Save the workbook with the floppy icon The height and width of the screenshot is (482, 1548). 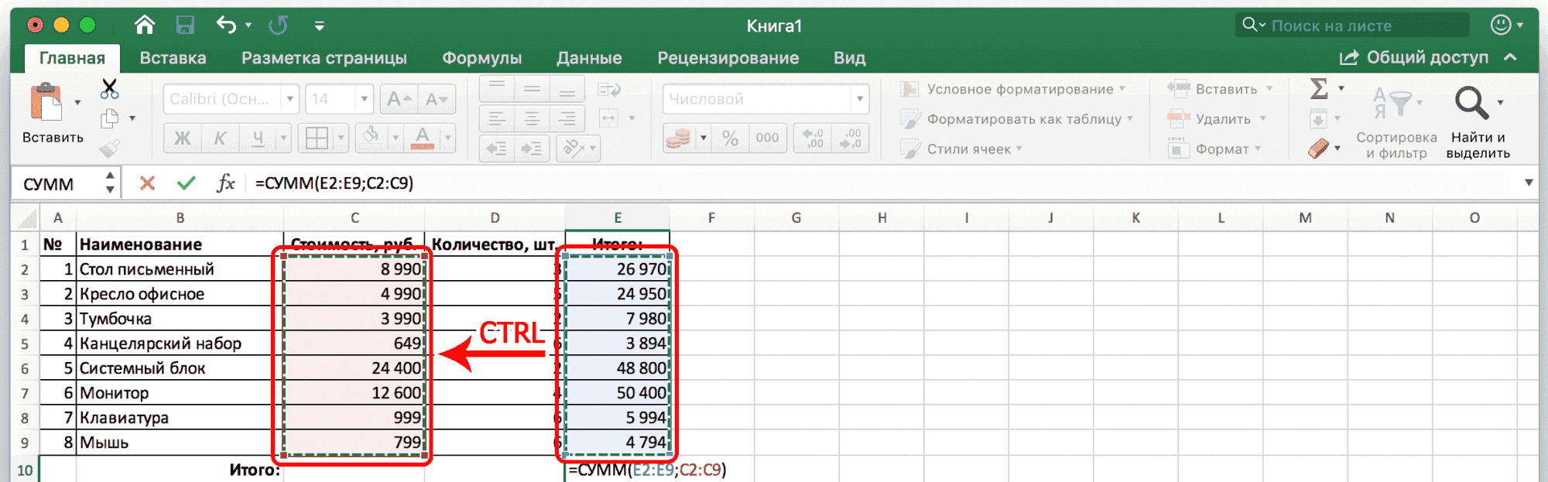(x=185, y=25)
